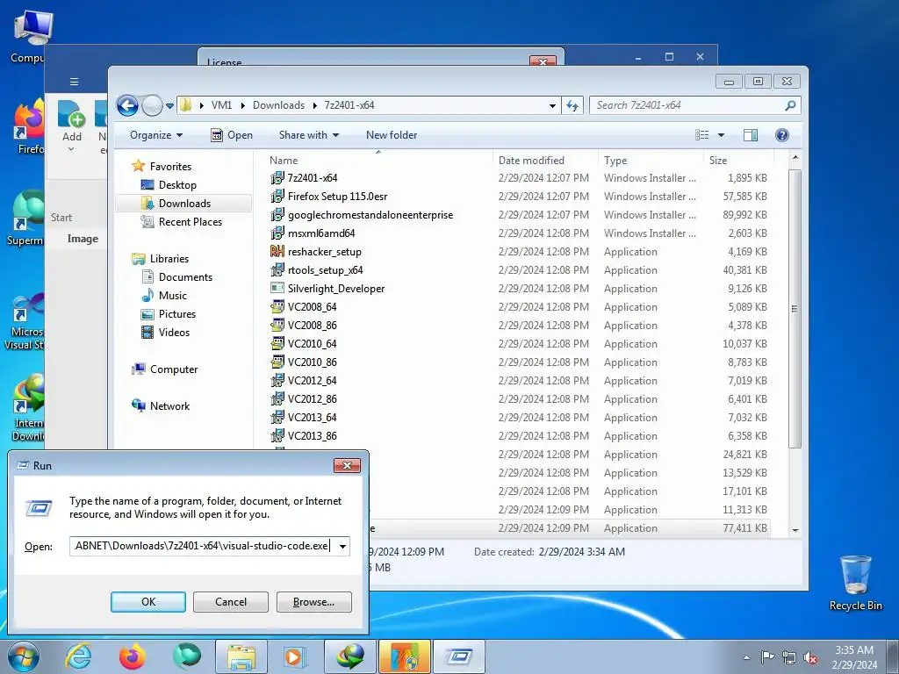
Task: Close the Run dialog
Action: click(347, 465)
